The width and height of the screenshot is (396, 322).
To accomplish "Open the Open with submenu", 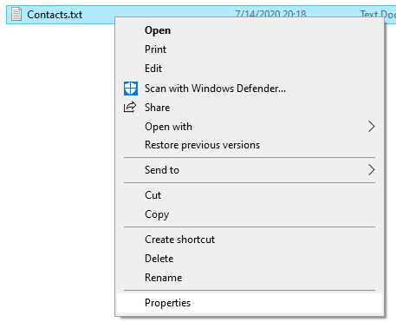I will (x=250, y=127).
